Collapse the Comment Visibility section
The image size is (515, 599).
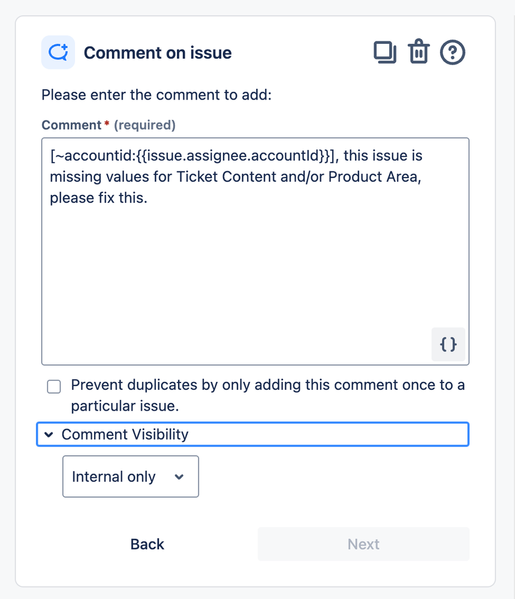(x=252, y=434)
